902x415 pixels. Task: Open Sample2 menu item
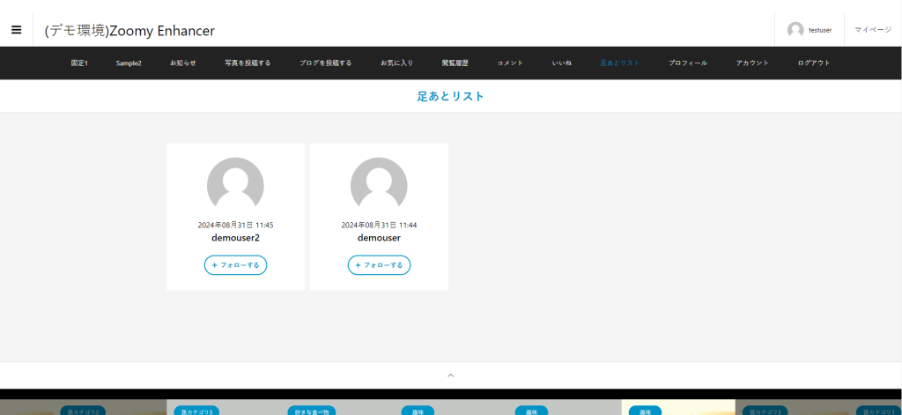click(129, 63)
